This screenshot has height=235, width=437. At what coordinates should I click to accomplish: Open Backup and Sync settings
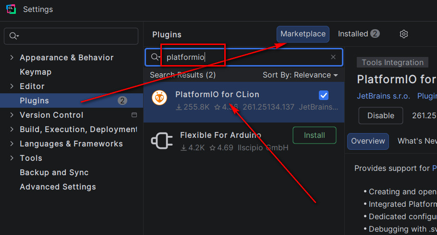pos(54,172)
